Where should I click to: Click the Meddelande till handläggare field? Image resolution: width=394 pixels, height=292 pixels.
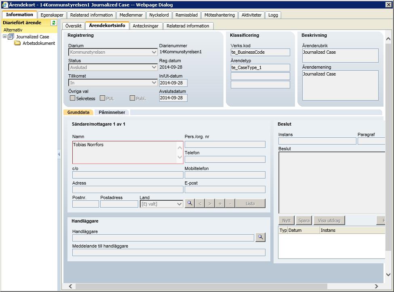[169, 252]
